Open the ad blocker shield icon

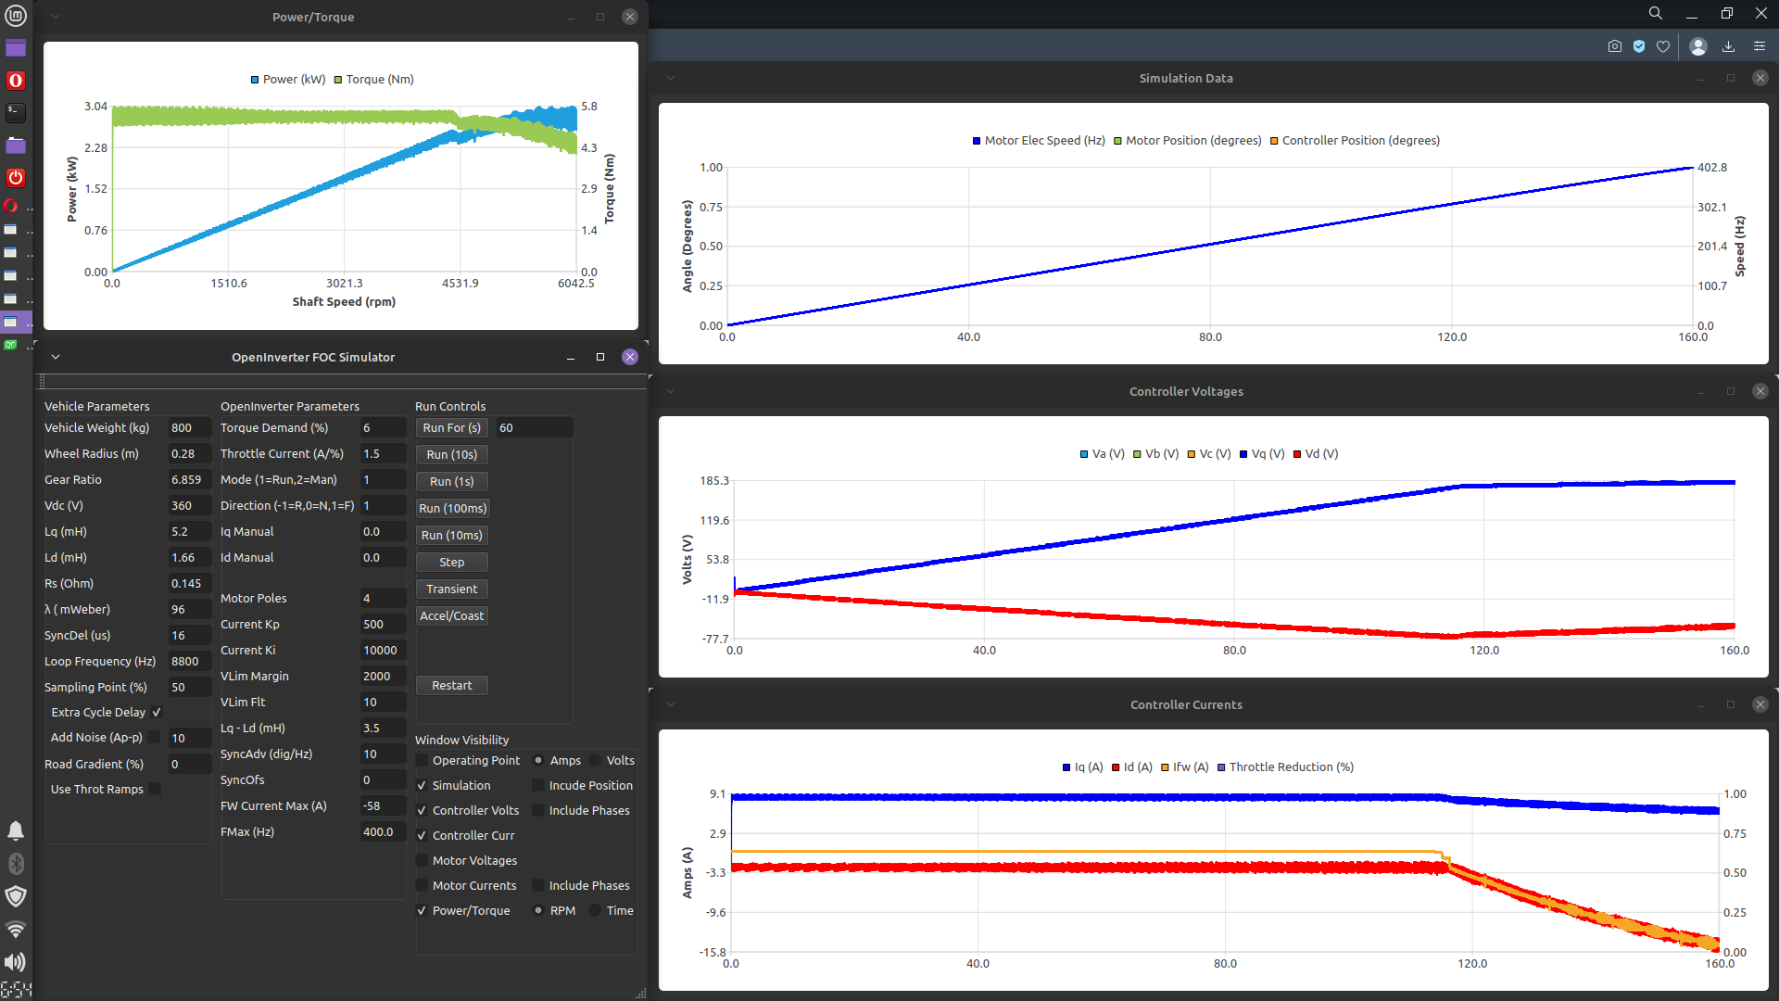(1639, 46)
